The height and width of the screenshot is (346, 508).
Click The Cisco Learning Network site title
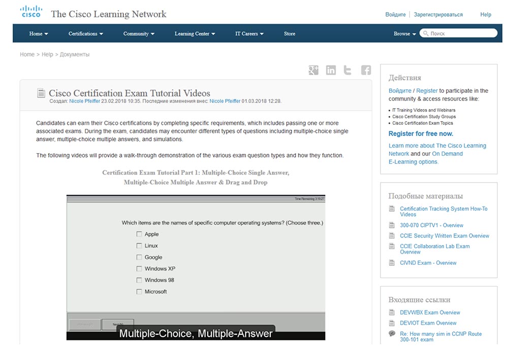click(x=109, y=14)
